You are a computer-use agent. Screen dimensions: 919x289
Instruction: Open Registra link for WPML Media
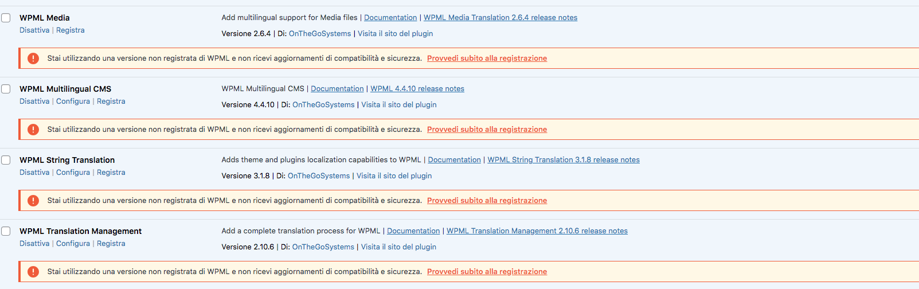click(x=71, y=30)
